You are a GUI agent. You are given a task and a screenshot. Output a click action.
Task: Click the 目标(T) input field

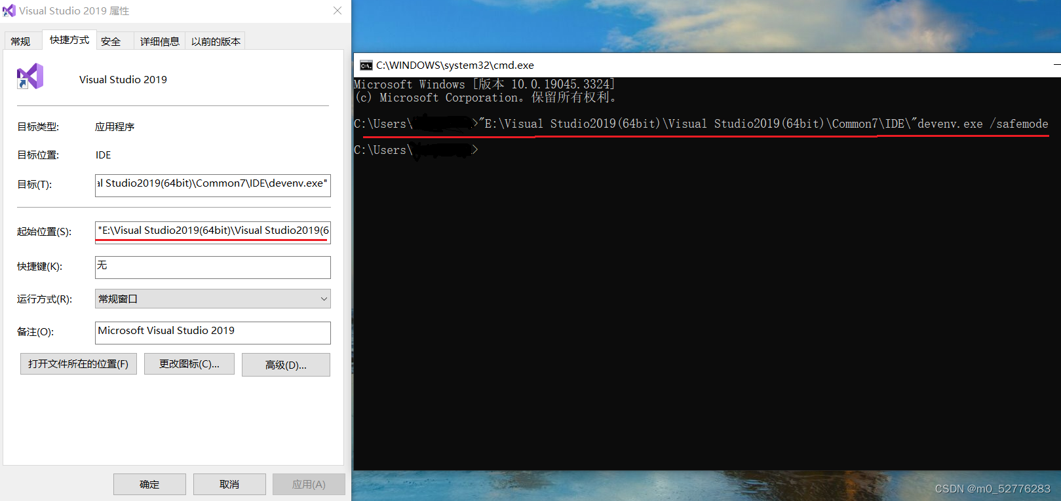pyautogui.click(x=213, y=185)
